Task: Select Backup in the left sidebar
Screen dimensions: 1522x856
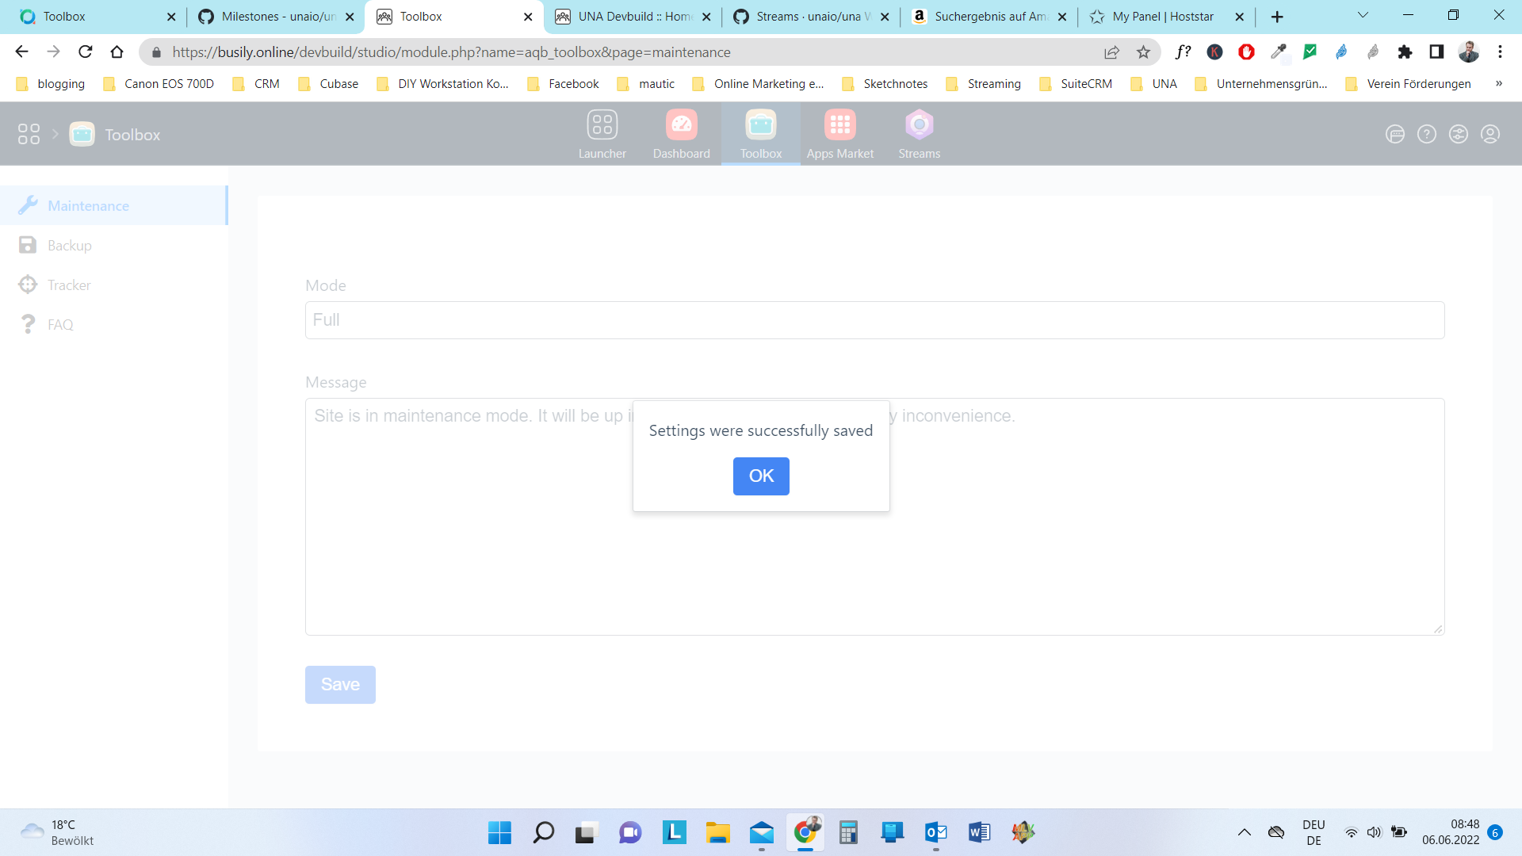Action: click(x=70, y=246)
